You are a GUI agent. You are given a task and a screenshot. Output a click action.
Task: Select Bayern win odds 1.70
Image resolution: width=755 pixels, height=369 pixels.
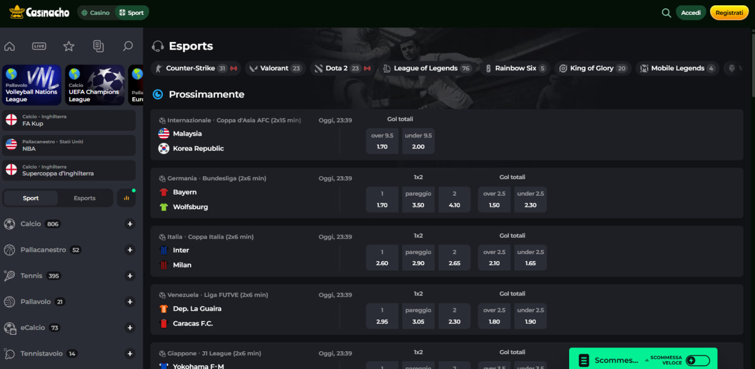coord(382,199)
